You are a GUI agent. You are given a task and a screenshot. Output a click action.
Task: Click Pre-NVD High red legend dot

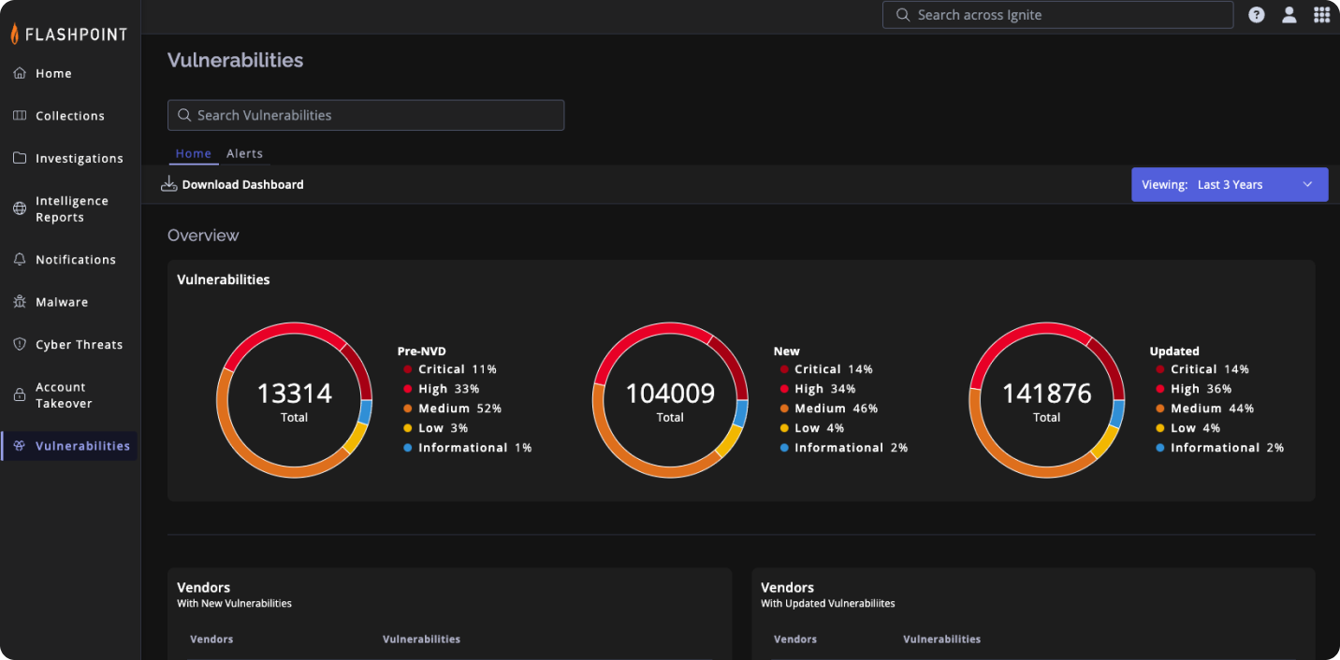408,389
